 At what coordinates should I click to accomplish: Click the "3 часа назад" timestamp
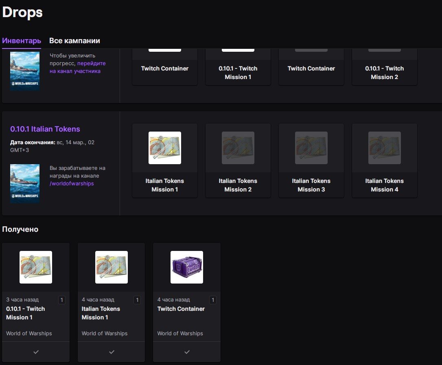(22, 299)
